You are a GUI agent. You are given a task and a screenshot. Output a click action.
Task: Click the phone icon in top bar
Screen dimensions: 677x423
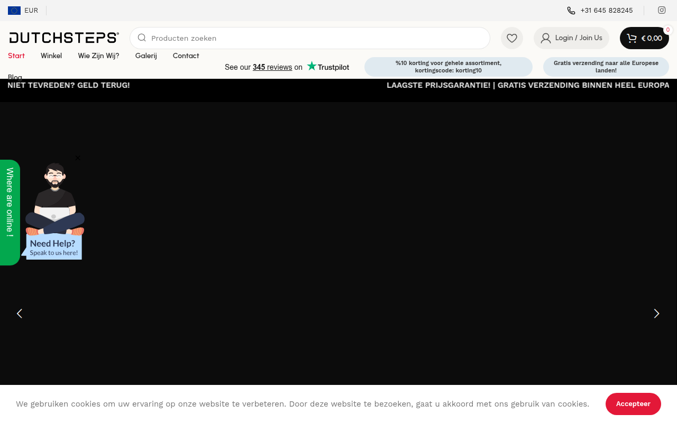pyautogui.click(x=571, y=11)
